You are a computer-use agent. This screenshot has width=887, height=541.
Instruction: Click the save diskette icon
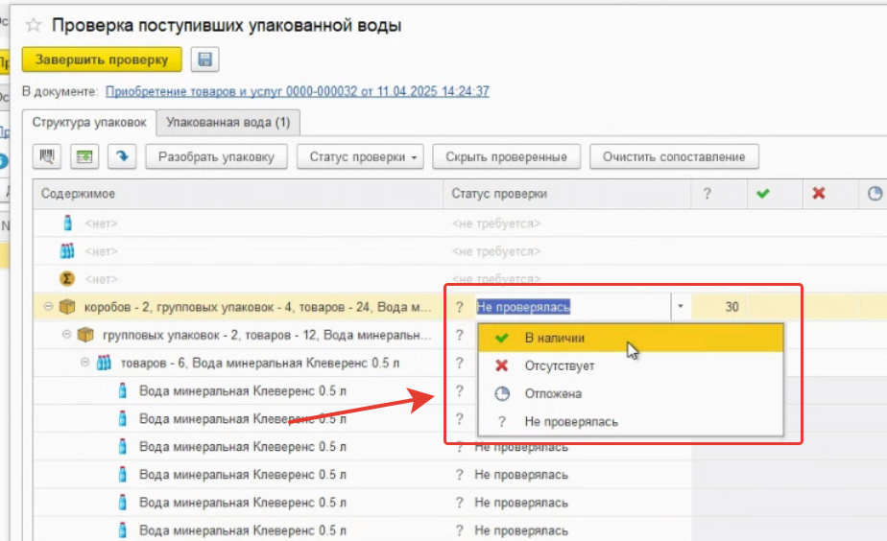tap(205, 59)
